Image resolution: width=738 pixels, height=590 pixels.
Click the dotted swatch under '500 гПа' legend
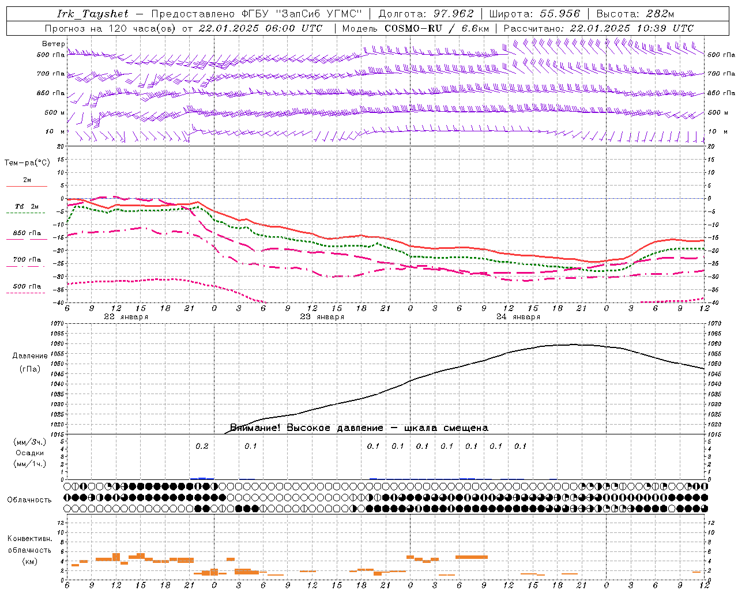pyautogui.click(x=26, y=293)
